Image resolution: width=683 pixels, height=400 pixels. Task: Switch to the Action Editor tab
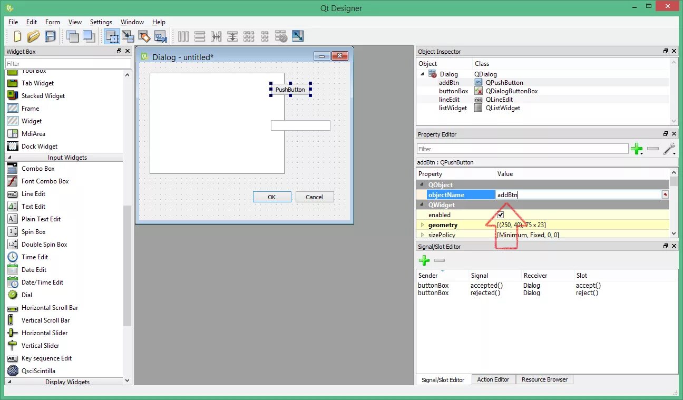[x=493, y=379]
